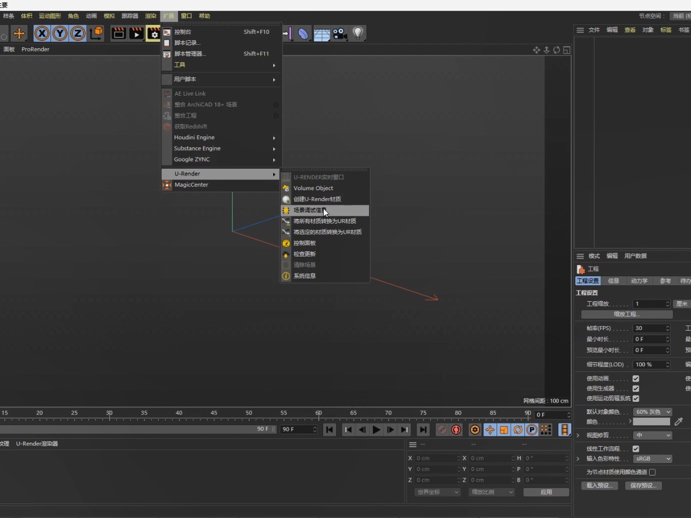Image resolution: width=691 pixels, height=518 pixels.
Task: Expand the 视图修剪 section chevron
Action: (578, 435)
